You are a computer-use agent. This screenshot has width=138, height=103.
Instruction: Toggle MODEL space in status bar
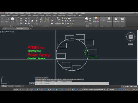pyautogui.click(x=16, y=90)
